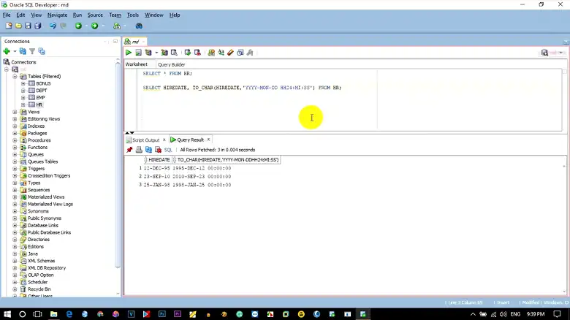
Task: Open the Tools menu
Action: 133,15
